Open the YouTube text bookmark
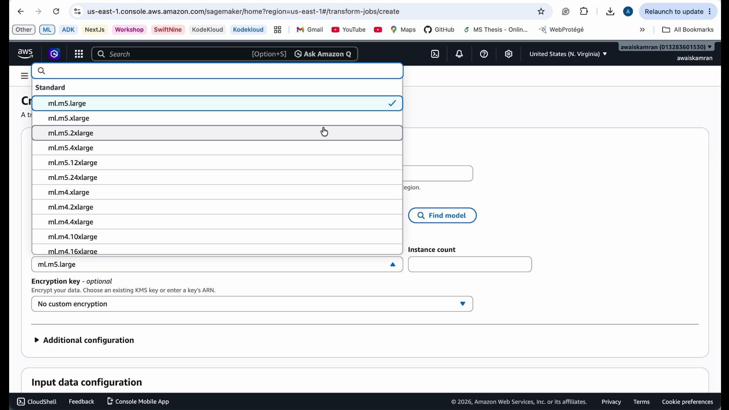Image resolution: width=729 pixels, height=410 pixels. tap(349, 30)
